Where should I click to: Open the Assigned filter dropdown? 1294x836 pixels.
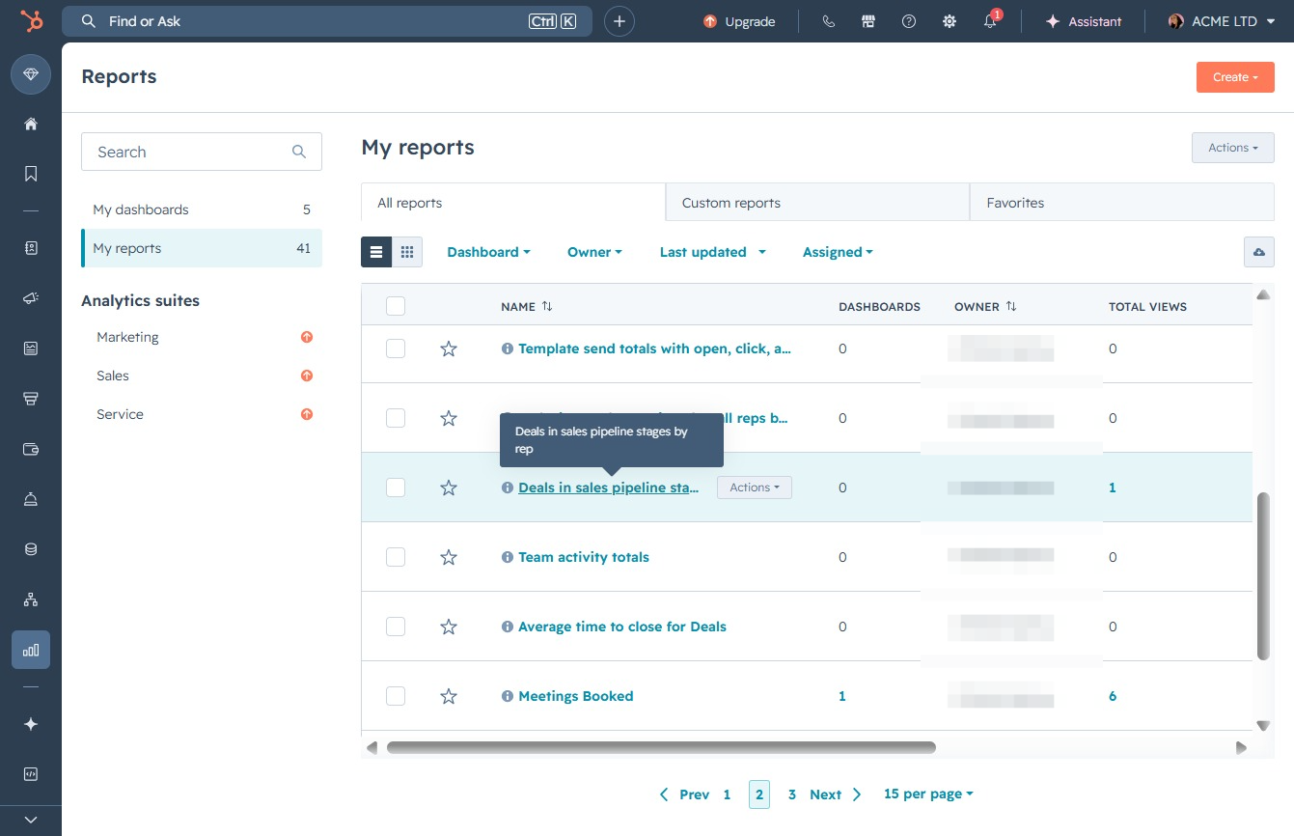point(838,252)
